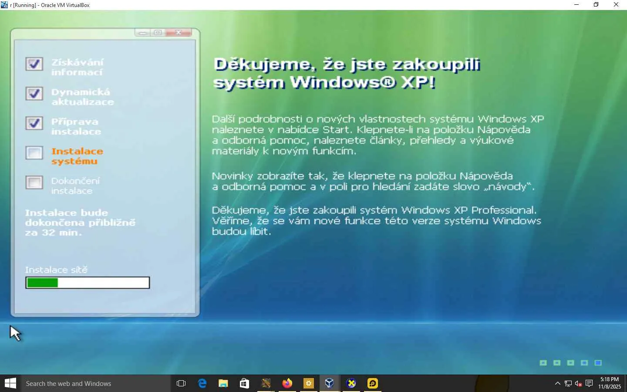The image size is (627, 392).
Task: Open the Action Center notifications icon
Action: [589, 383]
